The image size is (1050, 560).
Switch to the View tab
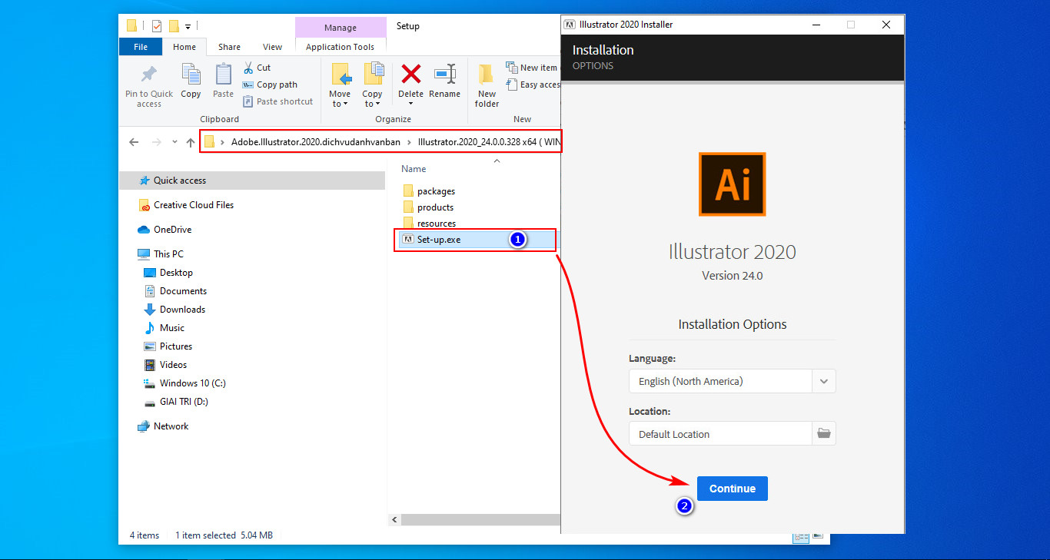coord(272,47)
